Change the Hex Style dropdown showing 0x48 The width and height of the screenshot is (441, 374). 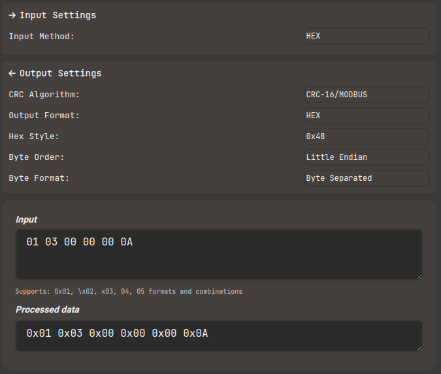click(x=367, y=136)
